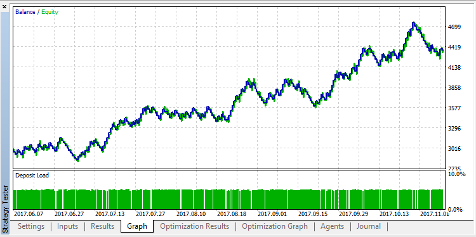
Task: Show the Journal tab
Action: pos(369,226)
